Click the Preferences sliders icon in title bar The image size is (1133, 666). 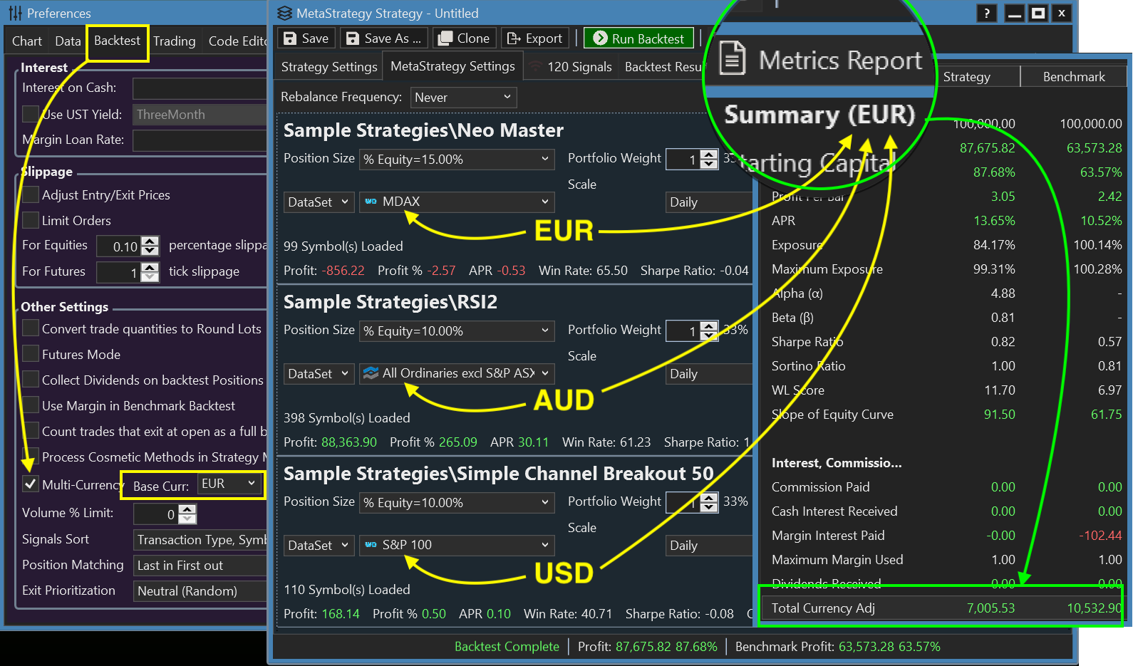click(15, 13)
